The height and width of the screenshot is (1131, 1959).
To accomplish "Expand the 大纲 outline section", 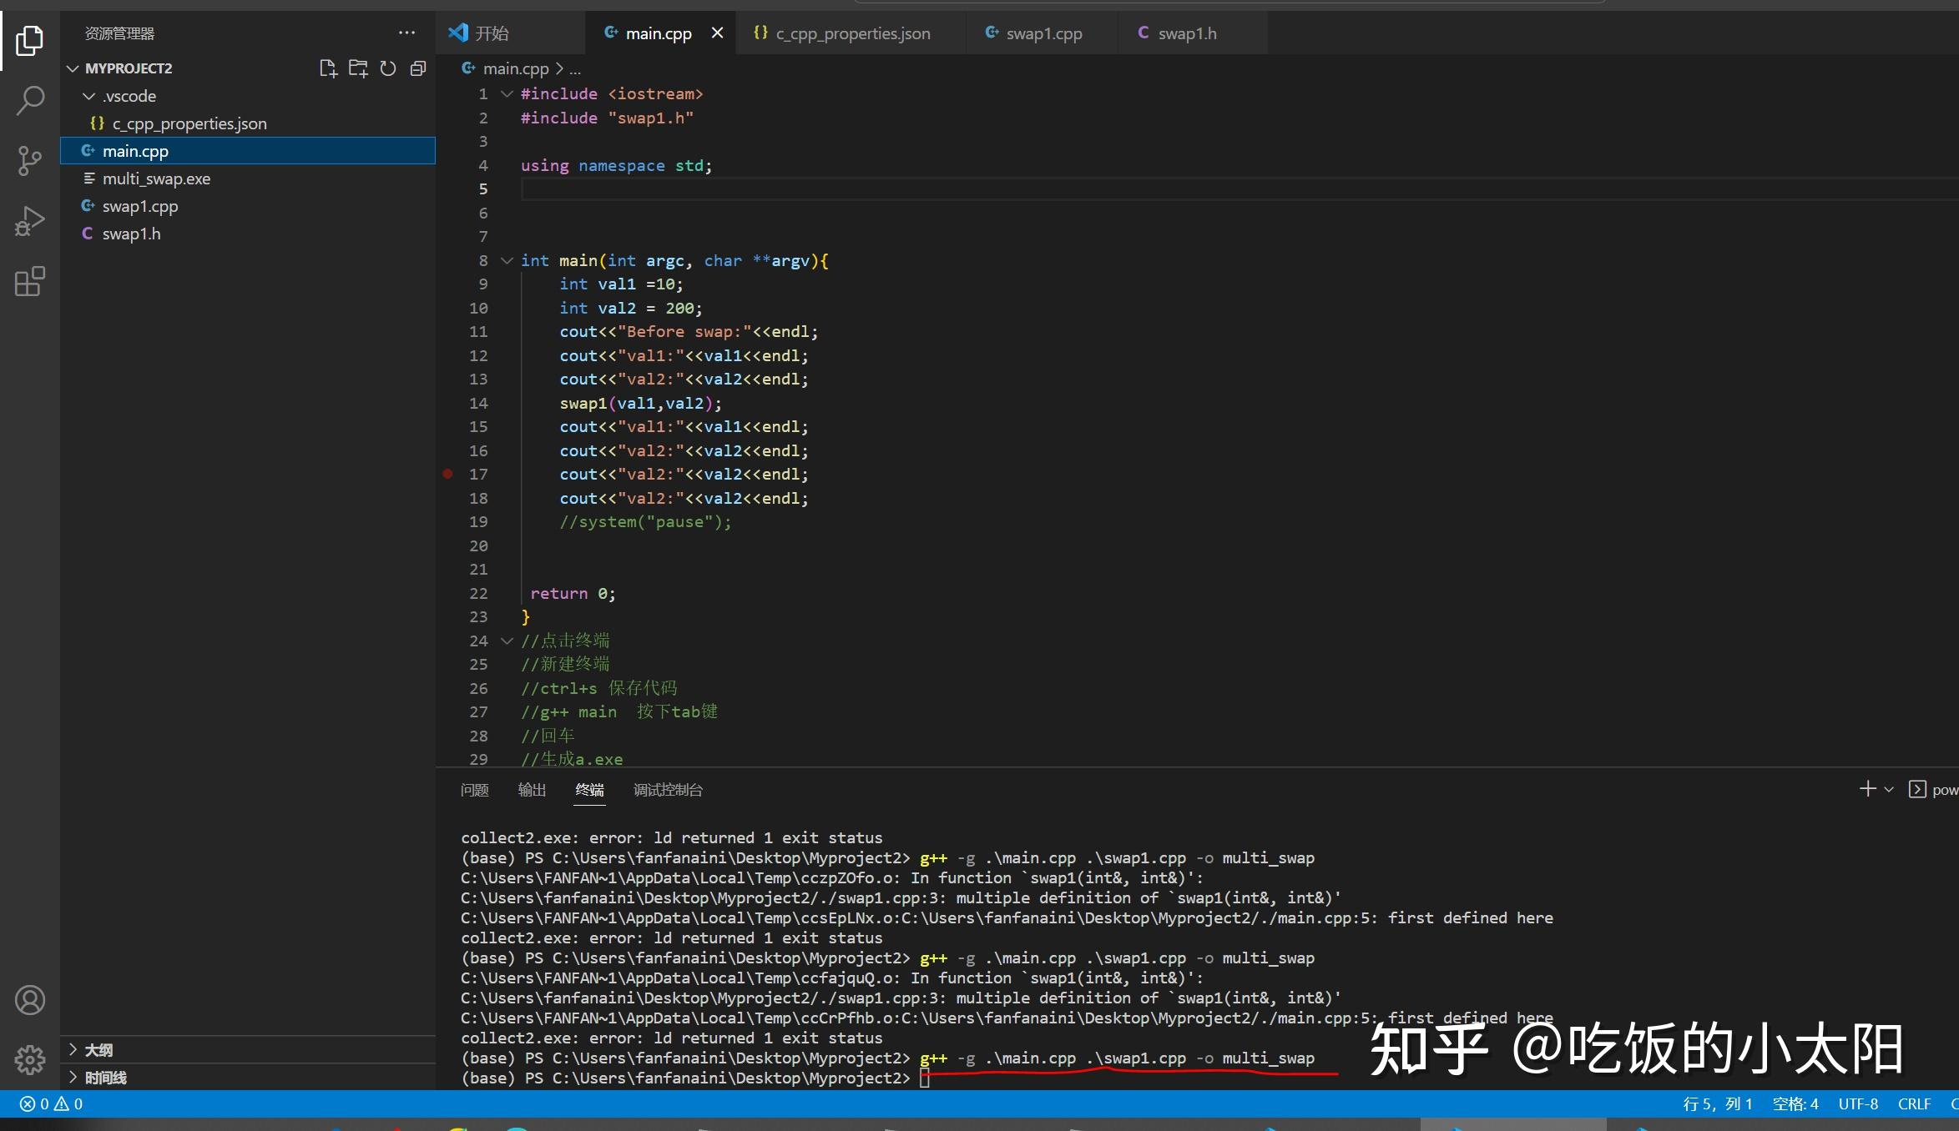I will [x=73, y=1050].
